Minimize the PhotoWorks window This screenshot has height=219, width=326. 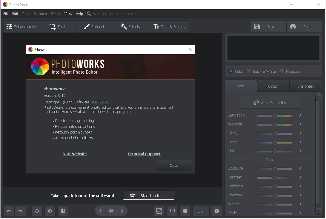click(x=291, y=4)
